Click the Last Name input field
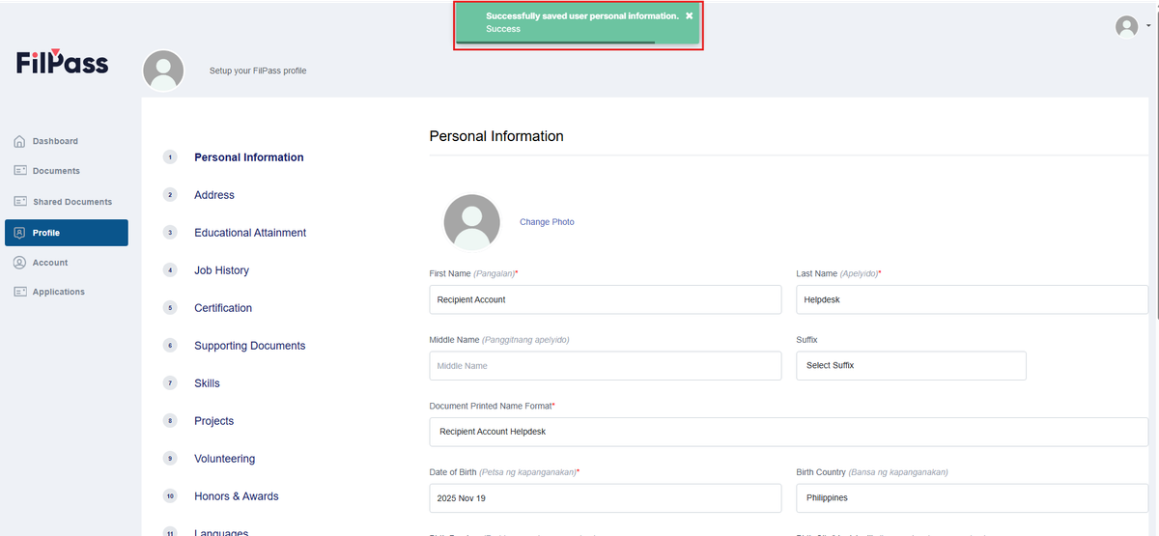 click(x=973, y=299)
